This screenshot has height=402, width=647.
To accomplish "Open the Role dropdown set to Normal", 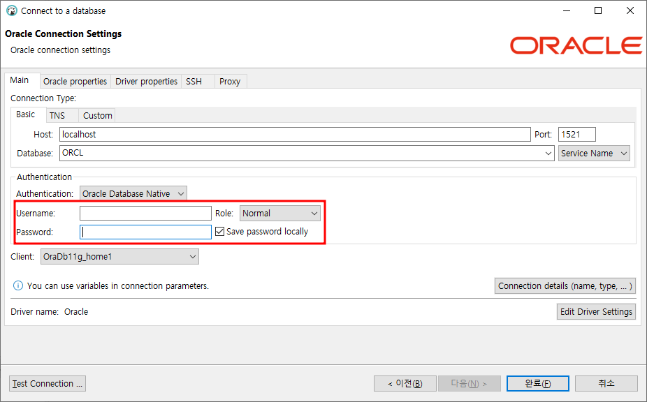I will click(280, 213).
